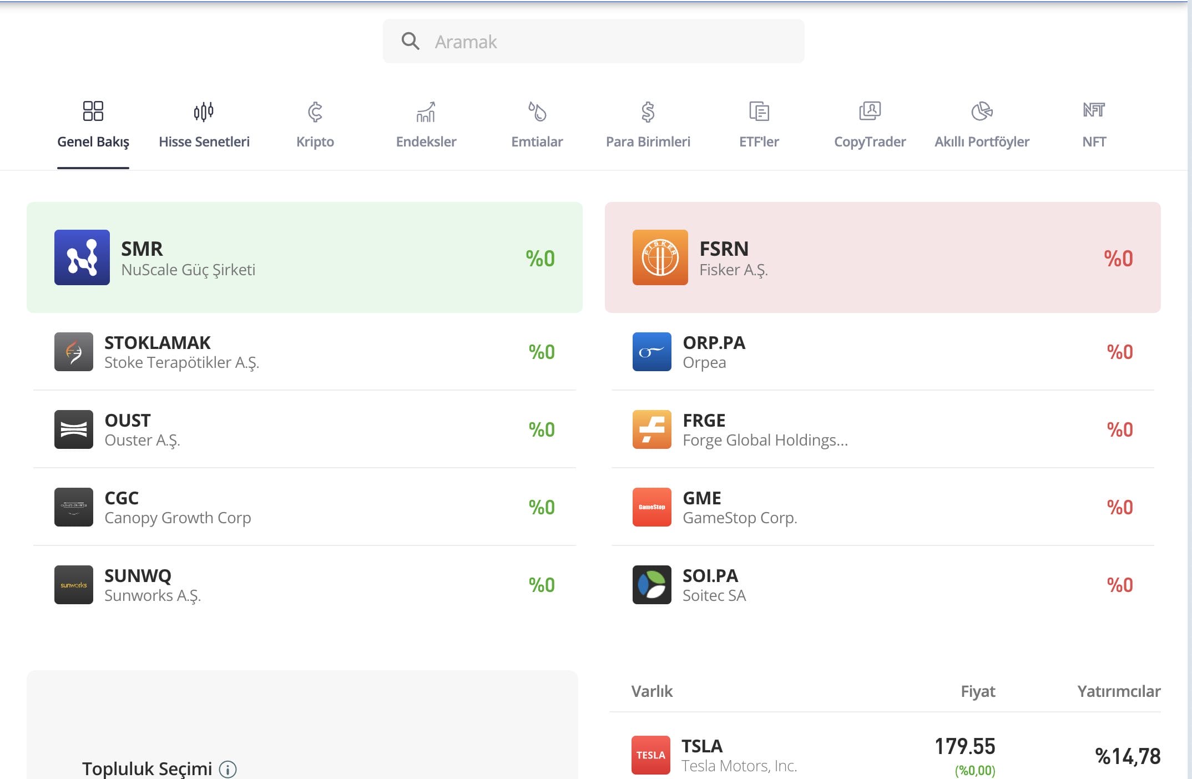The height and width of the screenshot is (779, 1192).
Task: Click the CGC ticker name
Action: click(x=122, y=498)
